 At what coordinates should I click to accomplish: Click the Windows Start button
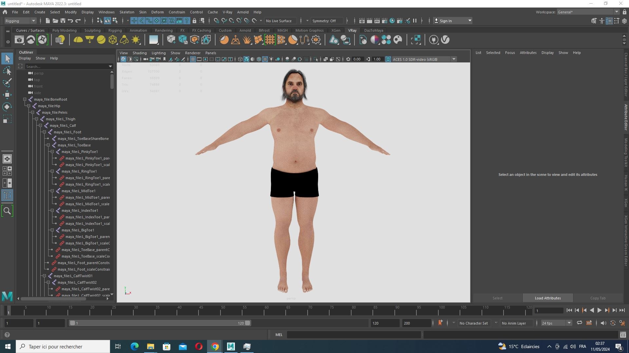8,346
